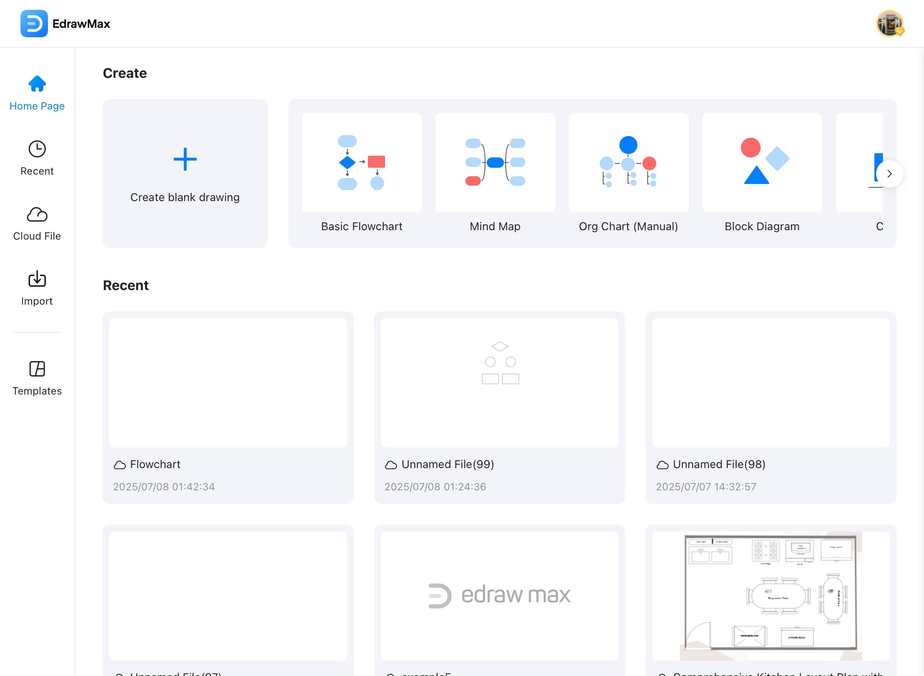Open the kitchen layout plan thumbnail
The image size is (924, 676).
[x=770, y=596]
